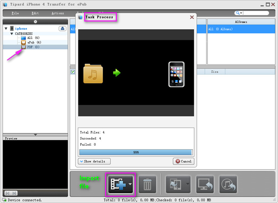
Task: Click the export to iTunes icon
Action: [x=228, y=185]
